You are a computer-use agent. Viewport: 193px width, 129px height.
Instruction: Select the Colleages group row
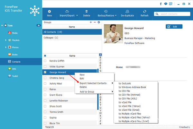pyautogui.click(x=72, y=38)
